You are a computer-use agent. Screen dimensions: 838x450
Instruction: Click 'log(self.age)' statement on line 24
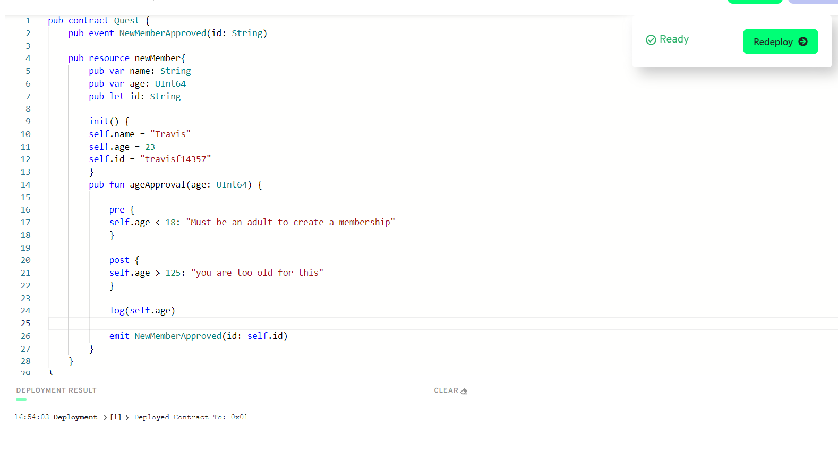coord(142,311)
